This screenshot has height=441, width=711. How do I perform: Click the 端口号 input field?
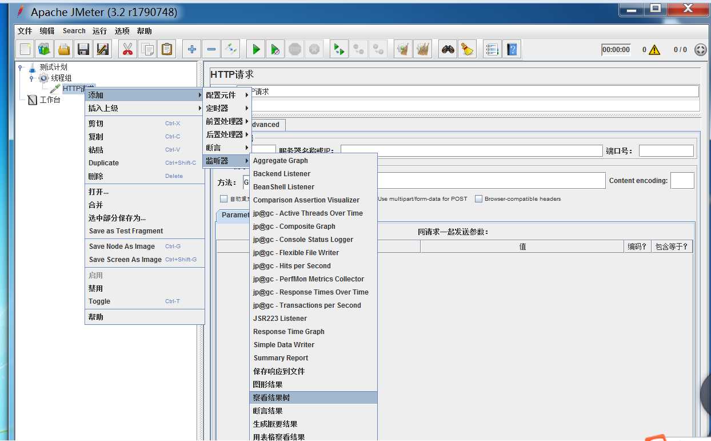point(666,150)
